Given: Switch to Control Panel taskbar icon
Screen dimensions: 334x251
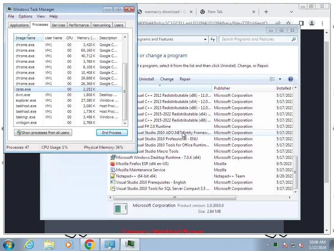Looking at the screenshot, I should [x=110, y=244].
